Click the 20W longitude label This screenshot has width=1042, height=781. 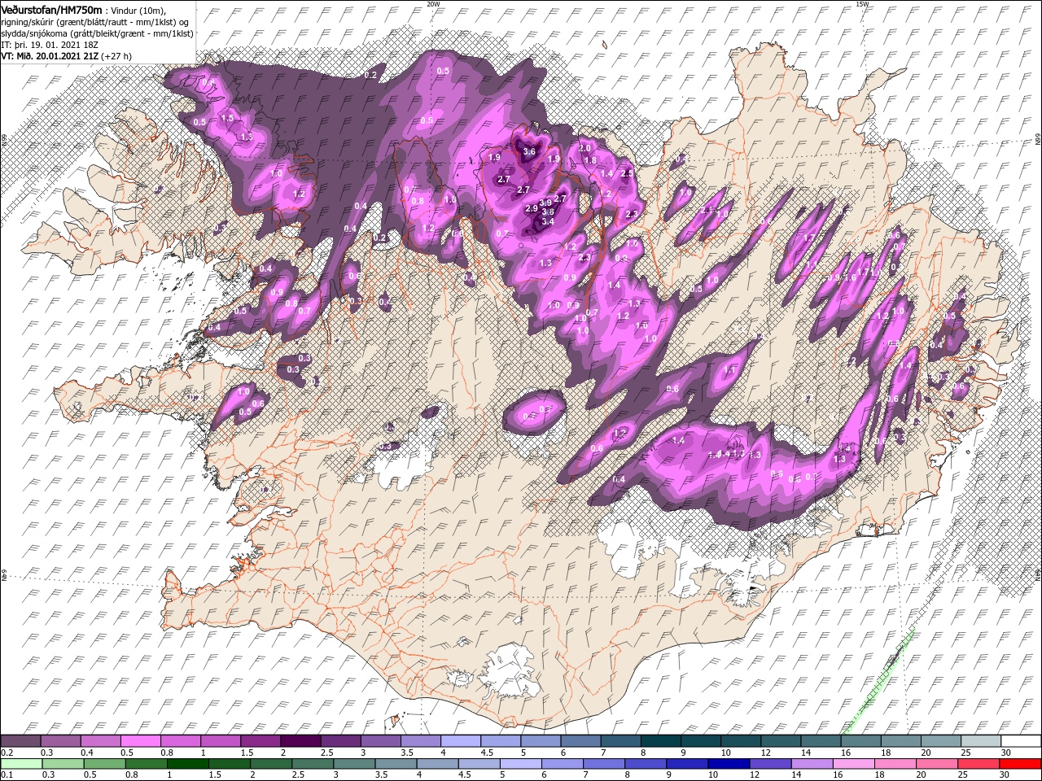[x=433, y=4]
